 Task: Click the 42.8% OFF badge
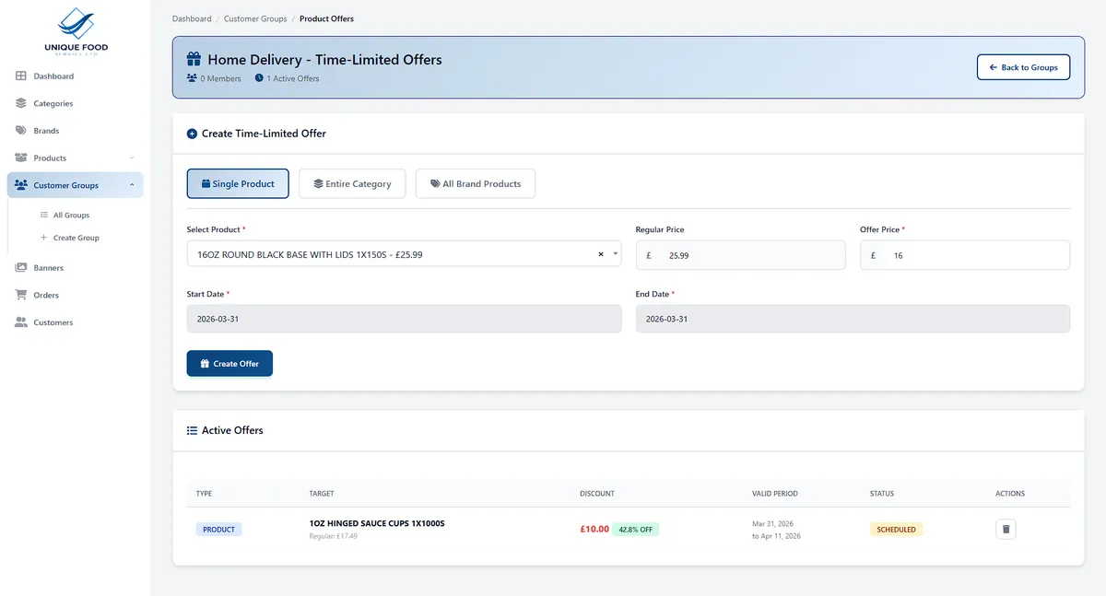tap(636, 530)
